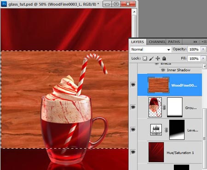Open the Fill slider arrow
Image resolution: width=207 pixels, height=170 pixels.
click(203, 59)
